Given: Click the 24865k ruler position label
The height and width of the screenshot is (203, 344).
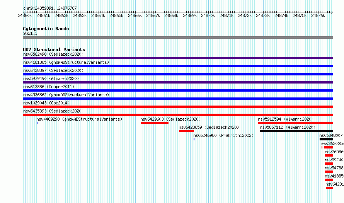Looking at the screenshot, I should (x=116, y=15).
